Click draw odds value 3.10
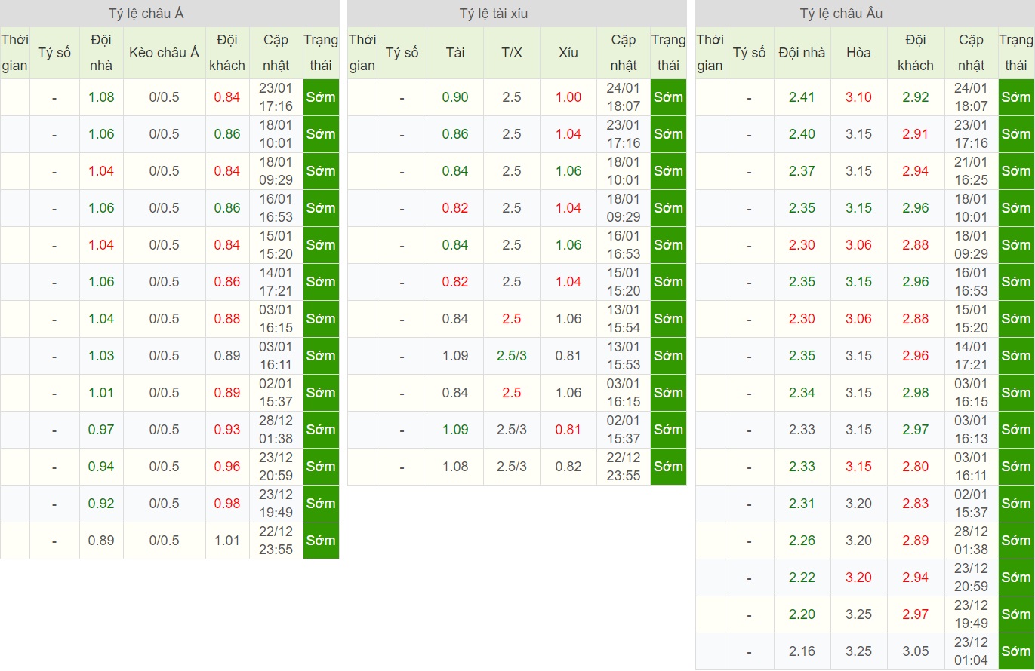 [859, 97]
